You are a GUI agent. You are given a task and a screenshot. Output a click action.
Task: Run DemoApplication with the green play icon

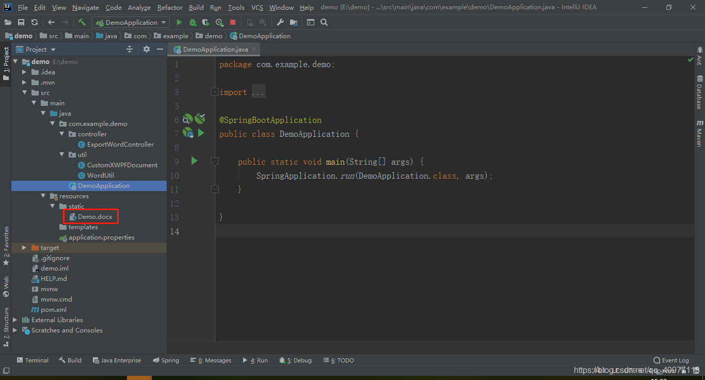pos(179,22)
